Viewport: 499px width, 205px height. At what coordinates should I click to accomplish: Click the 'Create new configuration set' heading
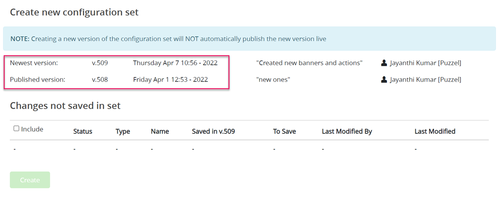[74, 12]
